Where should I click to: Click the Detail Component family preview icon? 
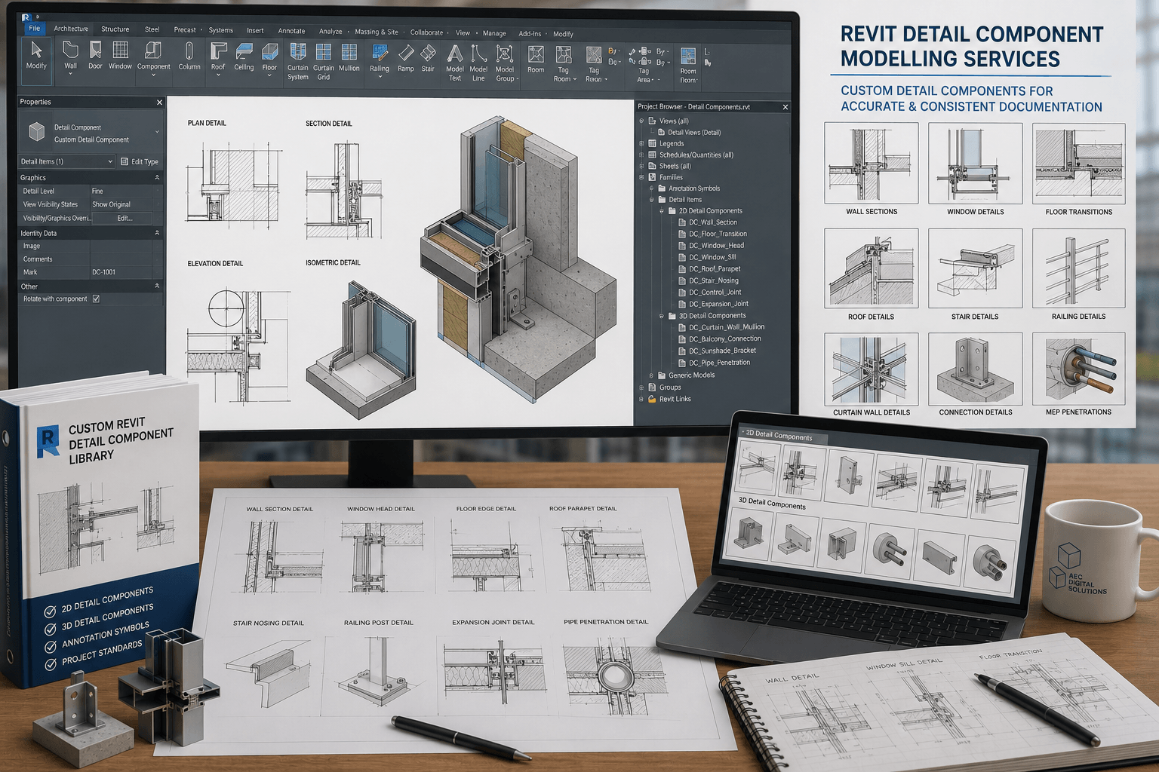[x=36, y=133]
